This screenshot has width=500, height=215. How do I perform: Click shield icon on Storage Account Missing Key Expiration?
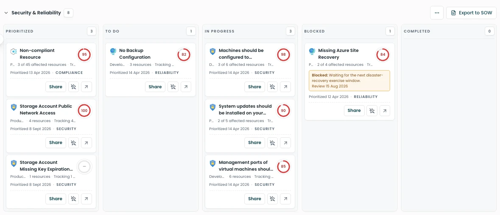click(14, 163)
